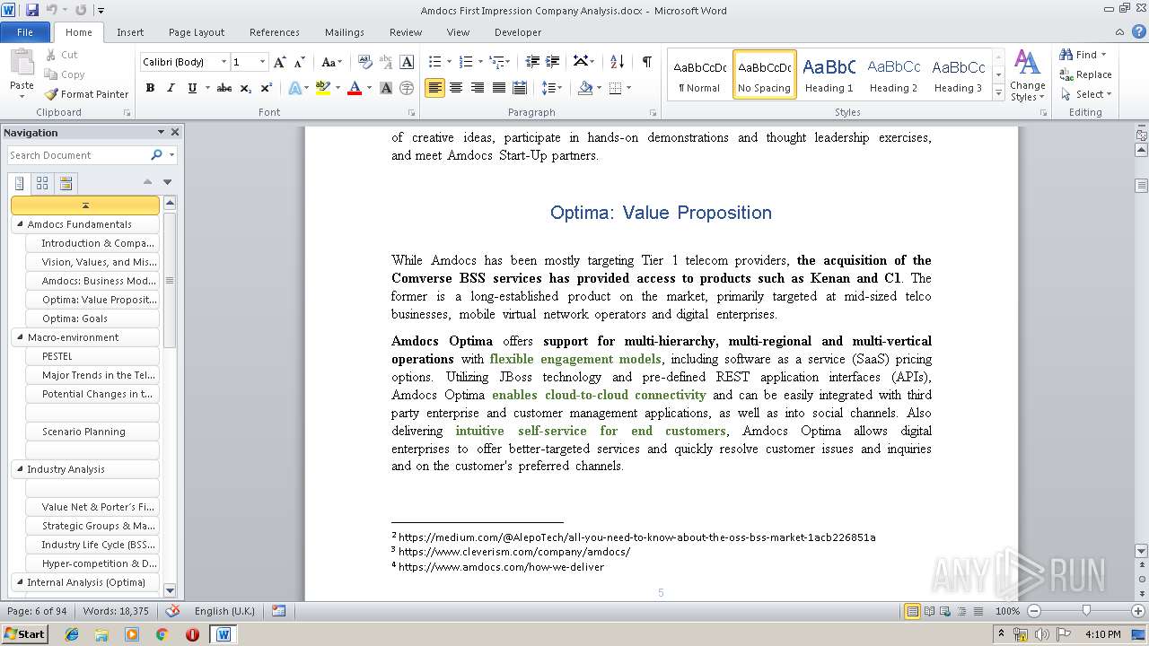Open Internet Explorer from taskbar
This screenshot has width=1149, height=646.
[x=72, y=634]
